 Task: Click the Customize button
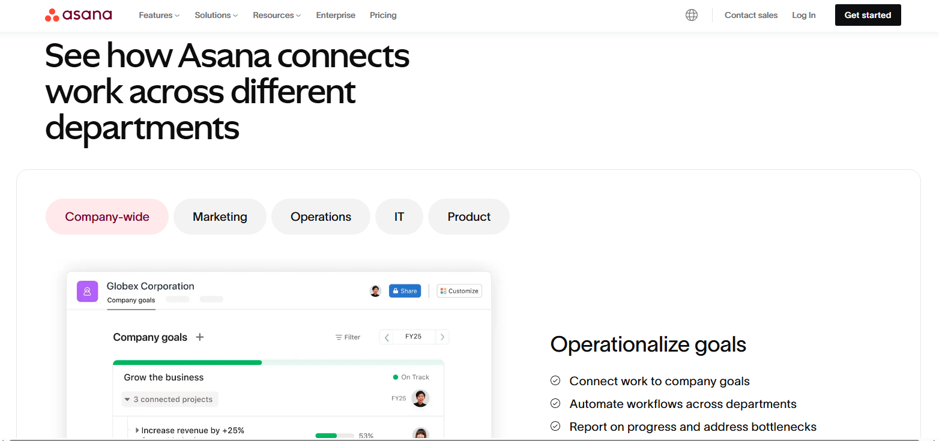pos(459,291)
